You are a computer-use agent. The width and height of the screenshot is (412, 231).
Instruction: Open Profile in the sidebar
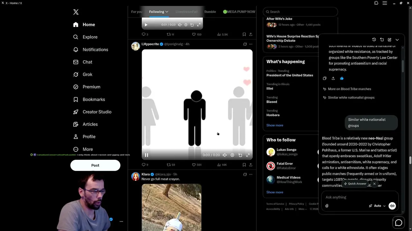pyautogui.click(x=84, y=137)
